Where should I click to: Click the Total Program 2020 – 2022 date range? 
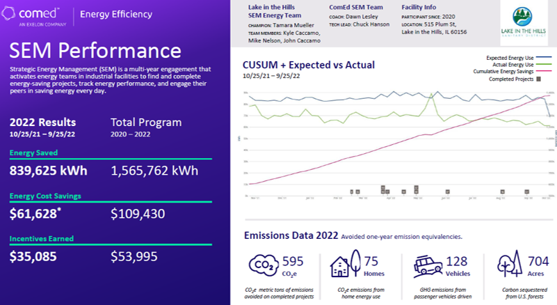click(x=130, y=134)
